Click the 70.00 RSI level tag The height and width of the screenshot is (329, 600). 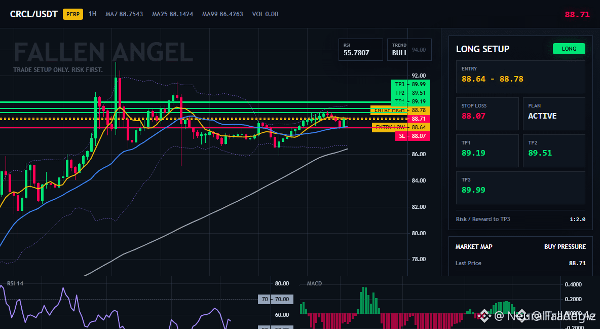coord(276,299)
